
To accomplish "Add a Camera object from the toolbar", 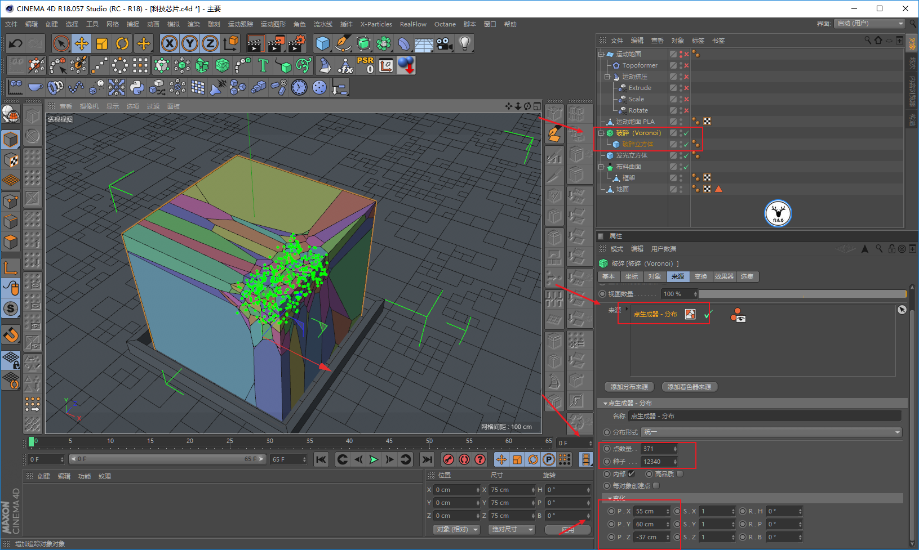I will (x=444, y=43).
